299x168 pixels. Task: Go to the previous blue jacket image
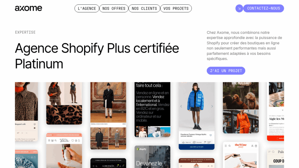tap(181, 106)
